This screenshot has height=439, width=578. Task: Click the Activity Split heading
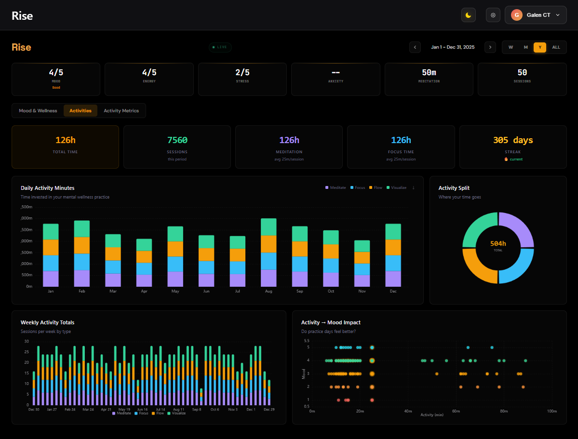click(454, 188)
